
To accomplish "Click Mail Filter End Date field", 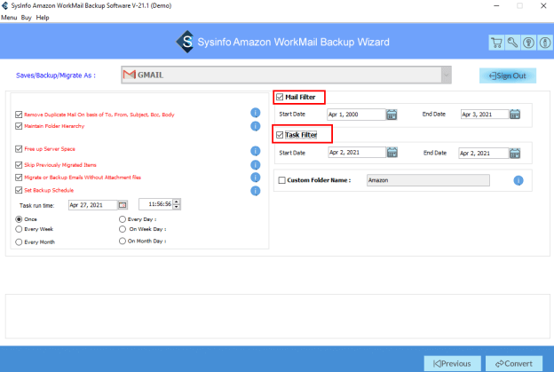I will click(x=485, y=115).
